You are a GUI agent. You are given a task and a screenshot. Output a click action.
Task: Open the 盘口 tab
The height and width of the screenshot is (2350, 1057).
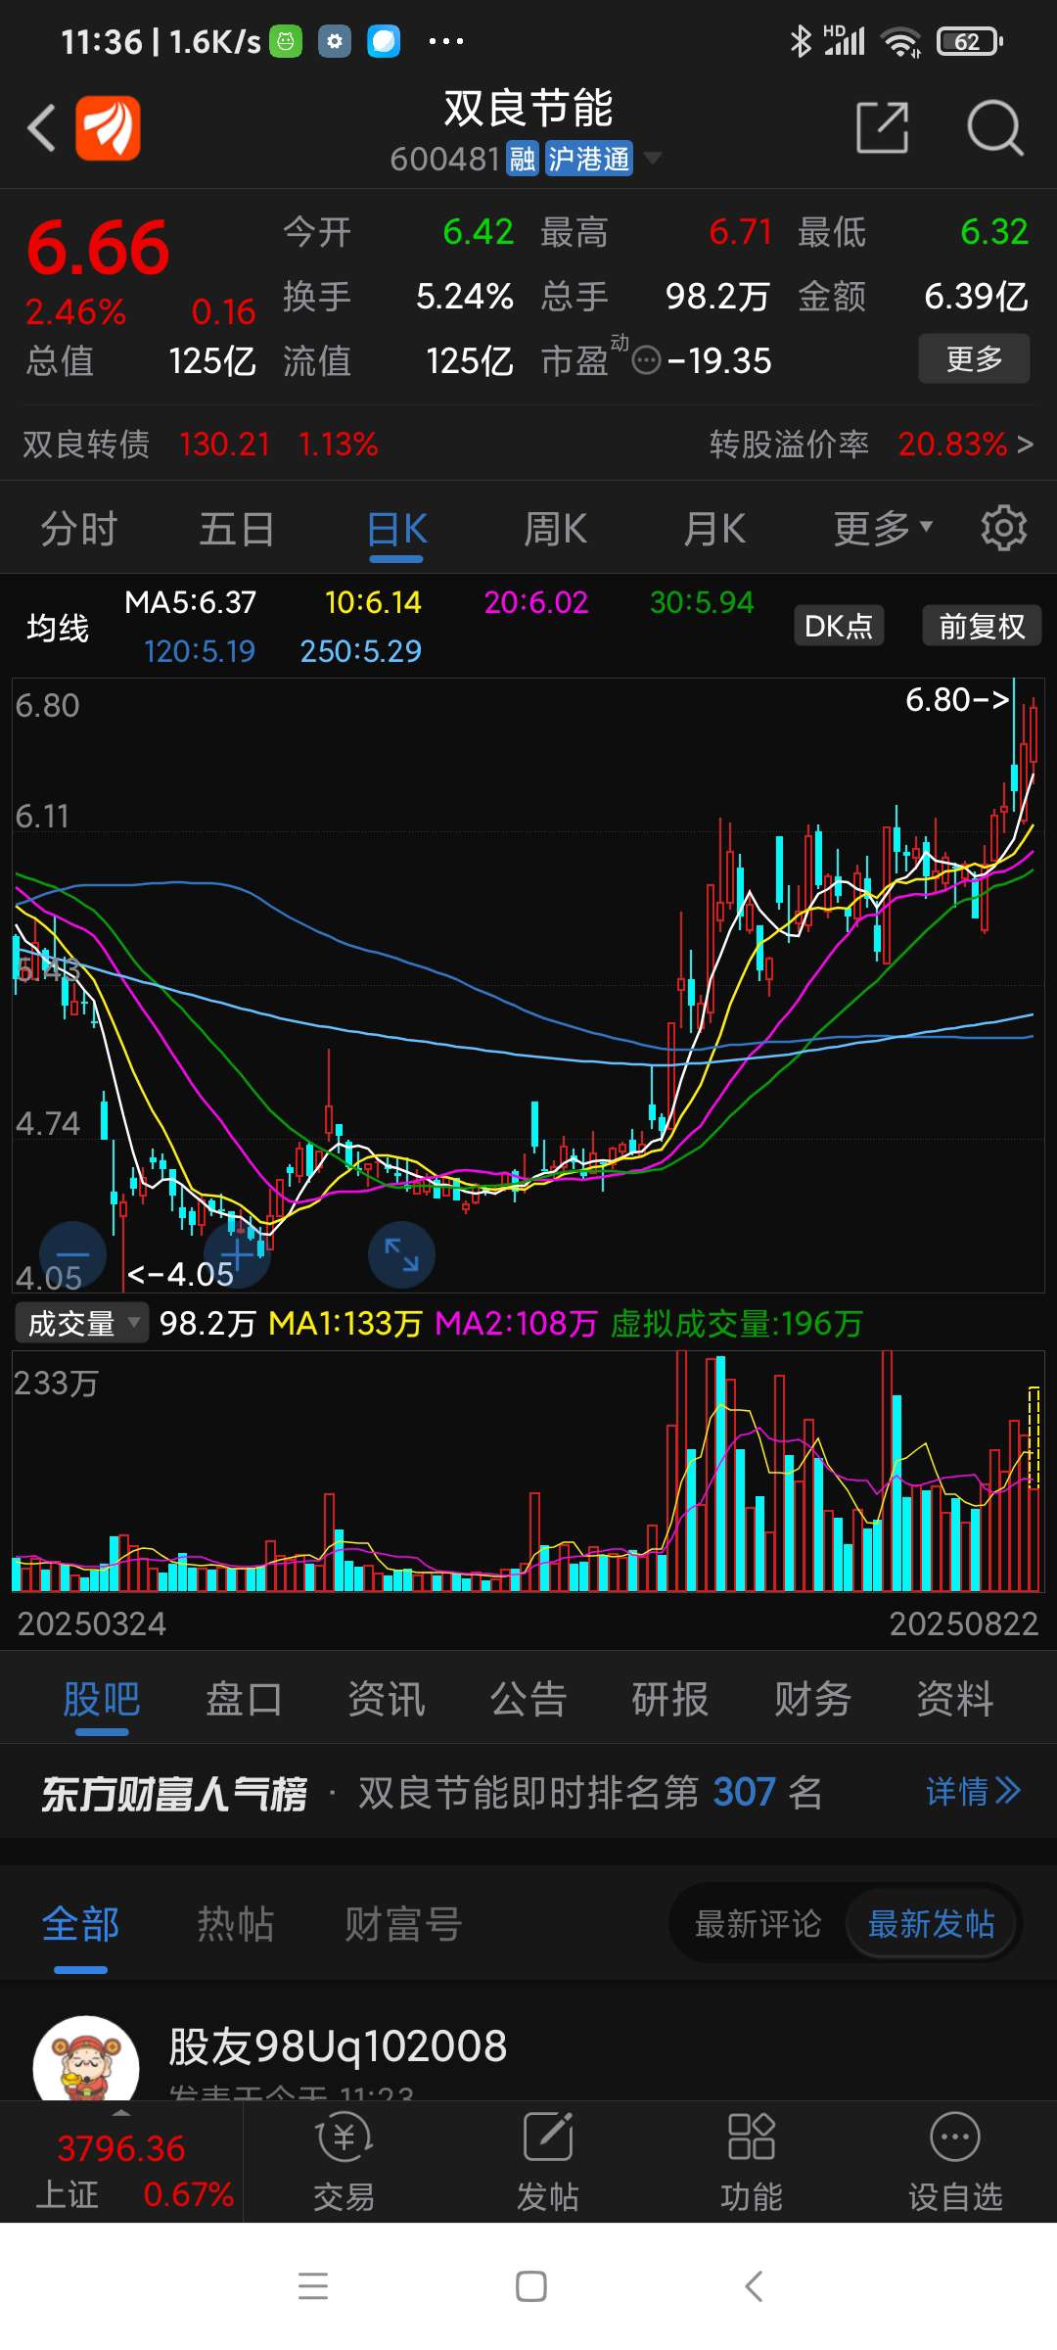[x=244, y=1699]
